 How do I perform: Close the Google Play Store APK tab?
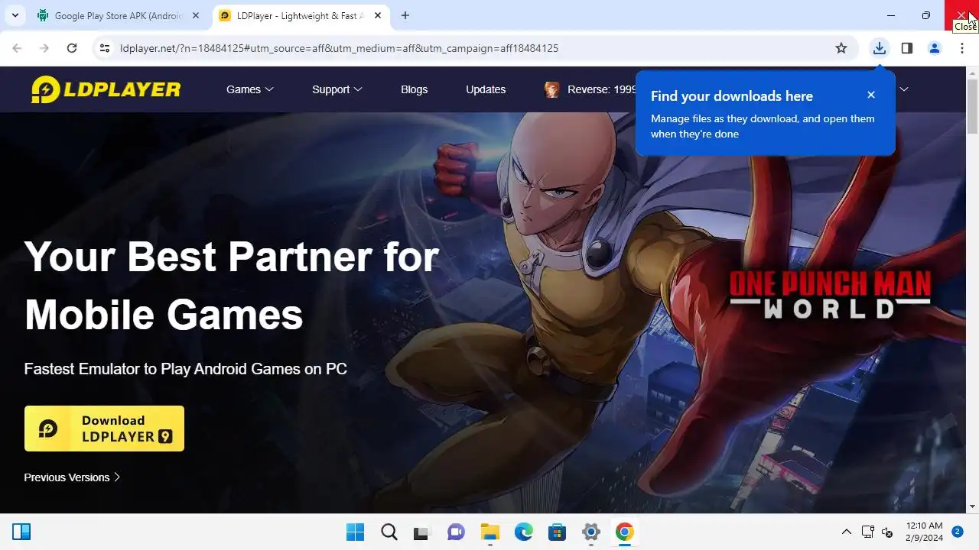[x=195, y=15]
